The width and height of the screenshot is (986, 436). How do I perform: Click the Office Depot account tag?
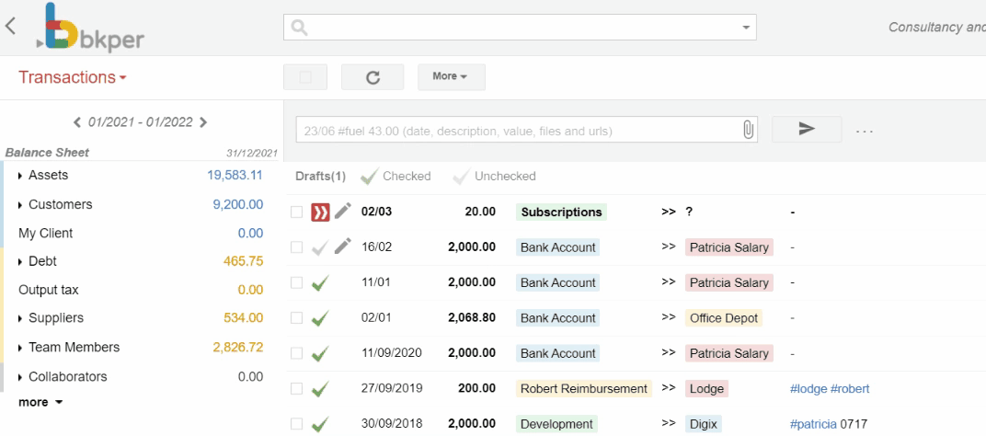click(x=723, y=318)
